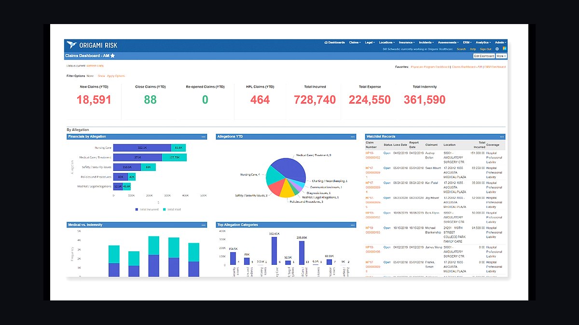Open the Allegations YTD panel options (...)
Viewport: 579px width, 325px height.
coord(353,137)
